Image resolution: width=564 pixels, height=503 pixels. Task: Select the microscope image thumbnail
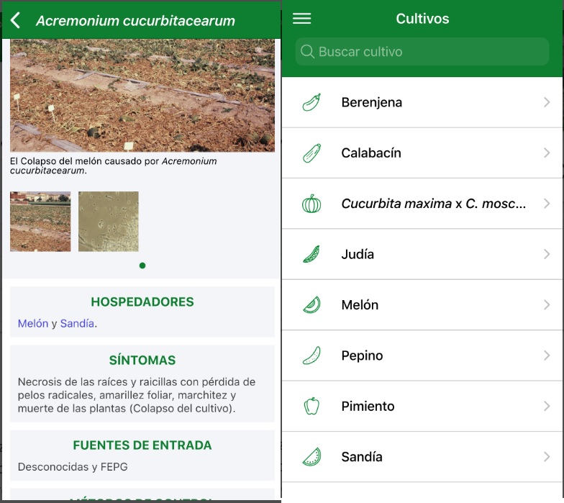109,222
